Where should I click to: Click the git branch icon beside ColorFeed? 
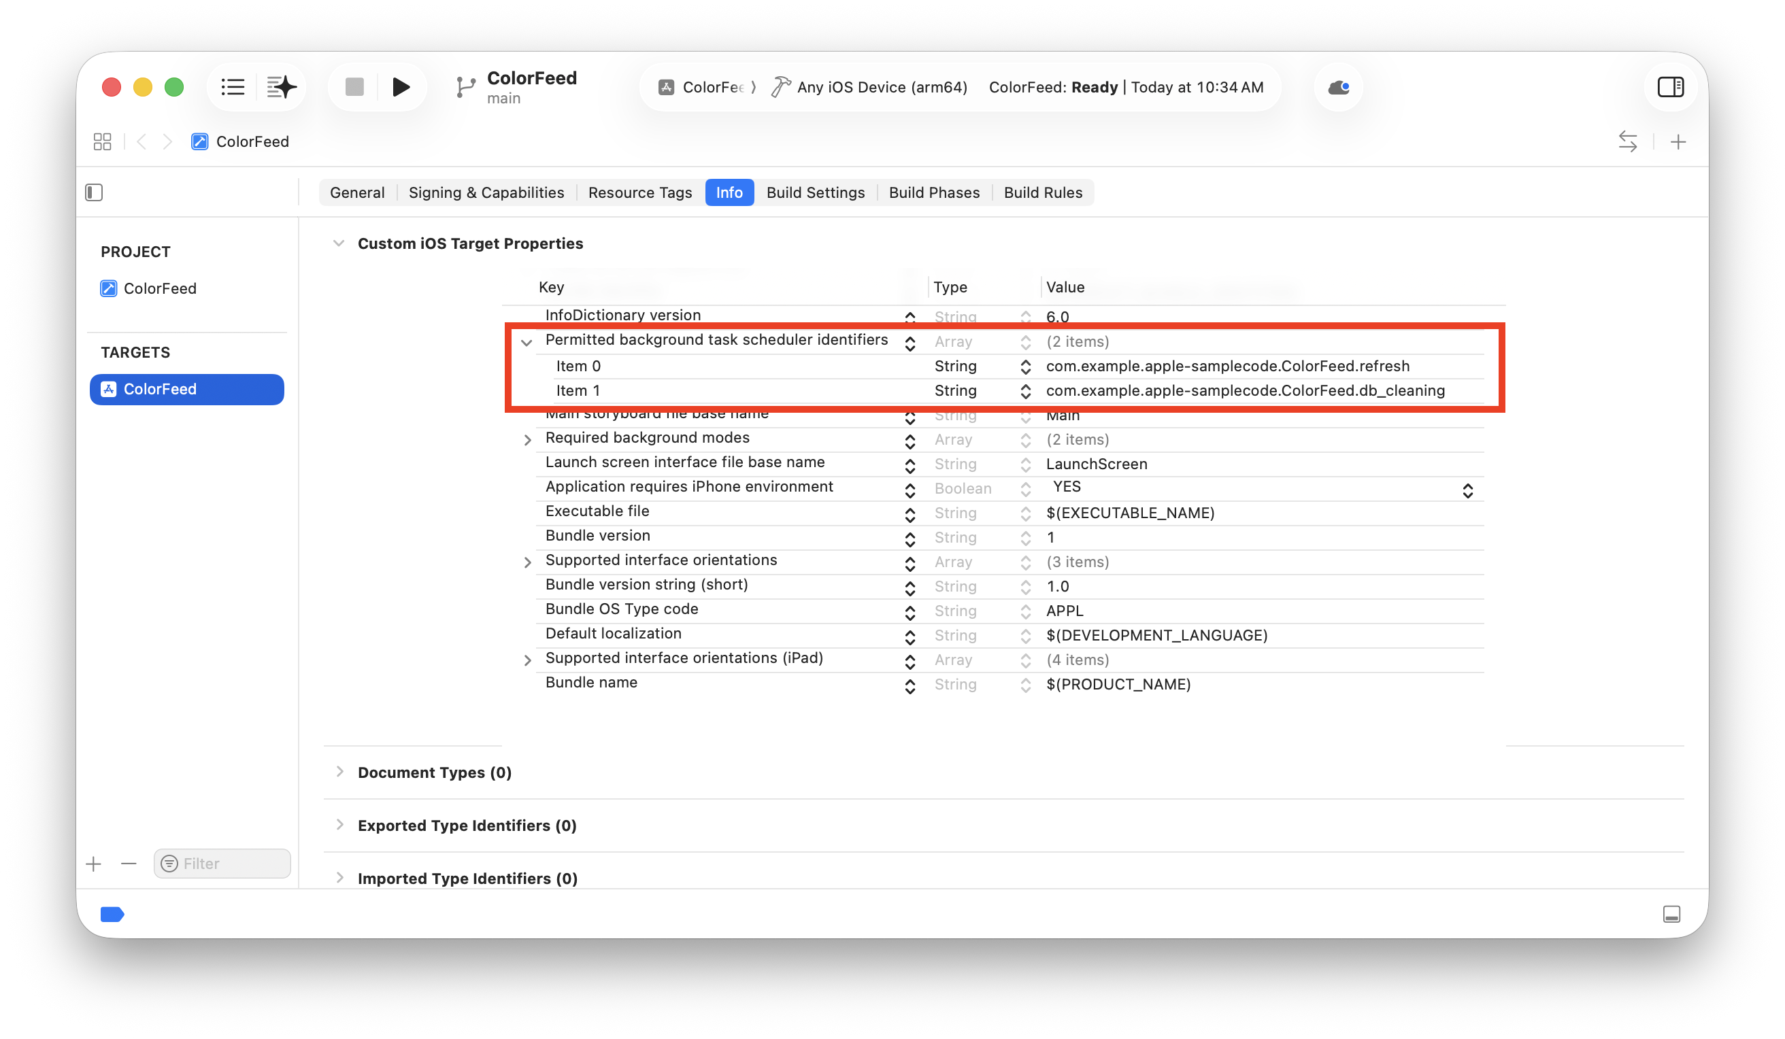point(465,88)
